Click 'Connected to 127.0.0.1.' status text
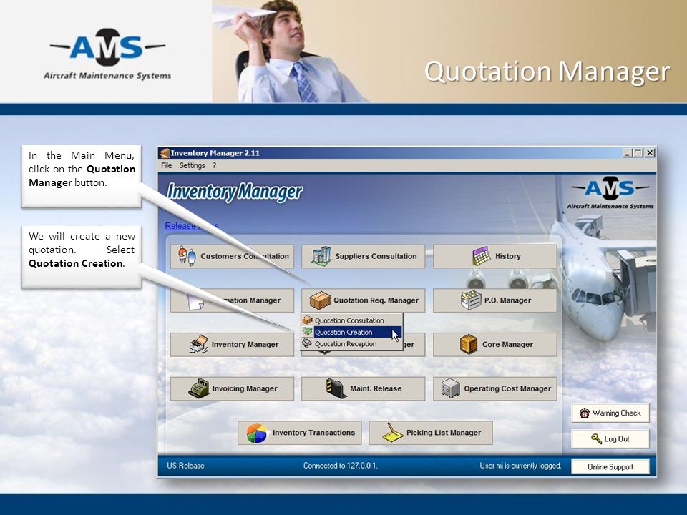Screen dimensions: 687x515 341,466
